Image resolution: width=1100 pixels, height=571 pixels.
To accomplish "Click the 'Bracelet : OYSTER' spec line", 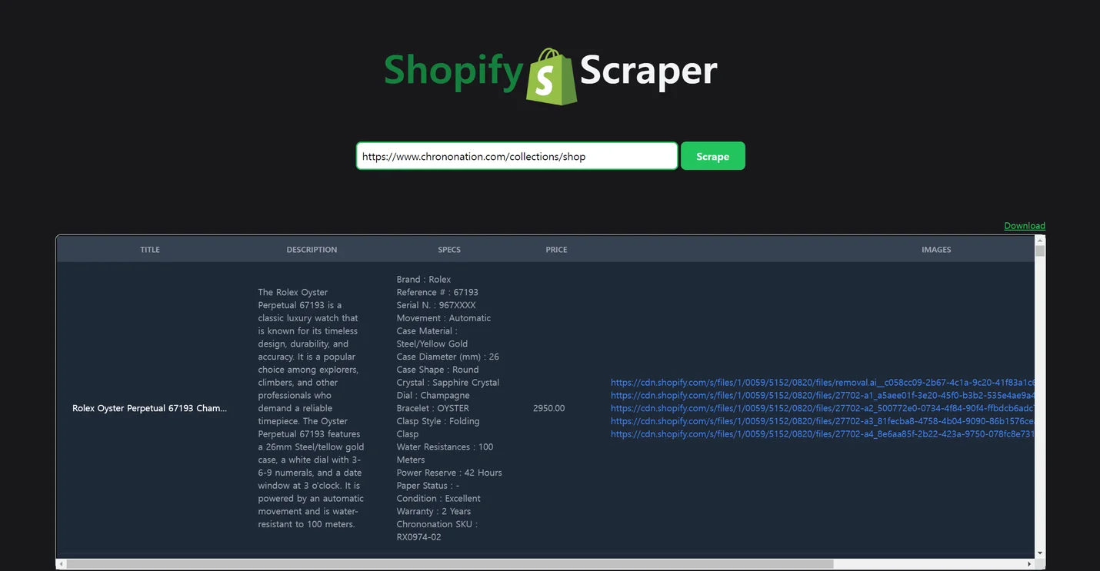I will point(433,408).
